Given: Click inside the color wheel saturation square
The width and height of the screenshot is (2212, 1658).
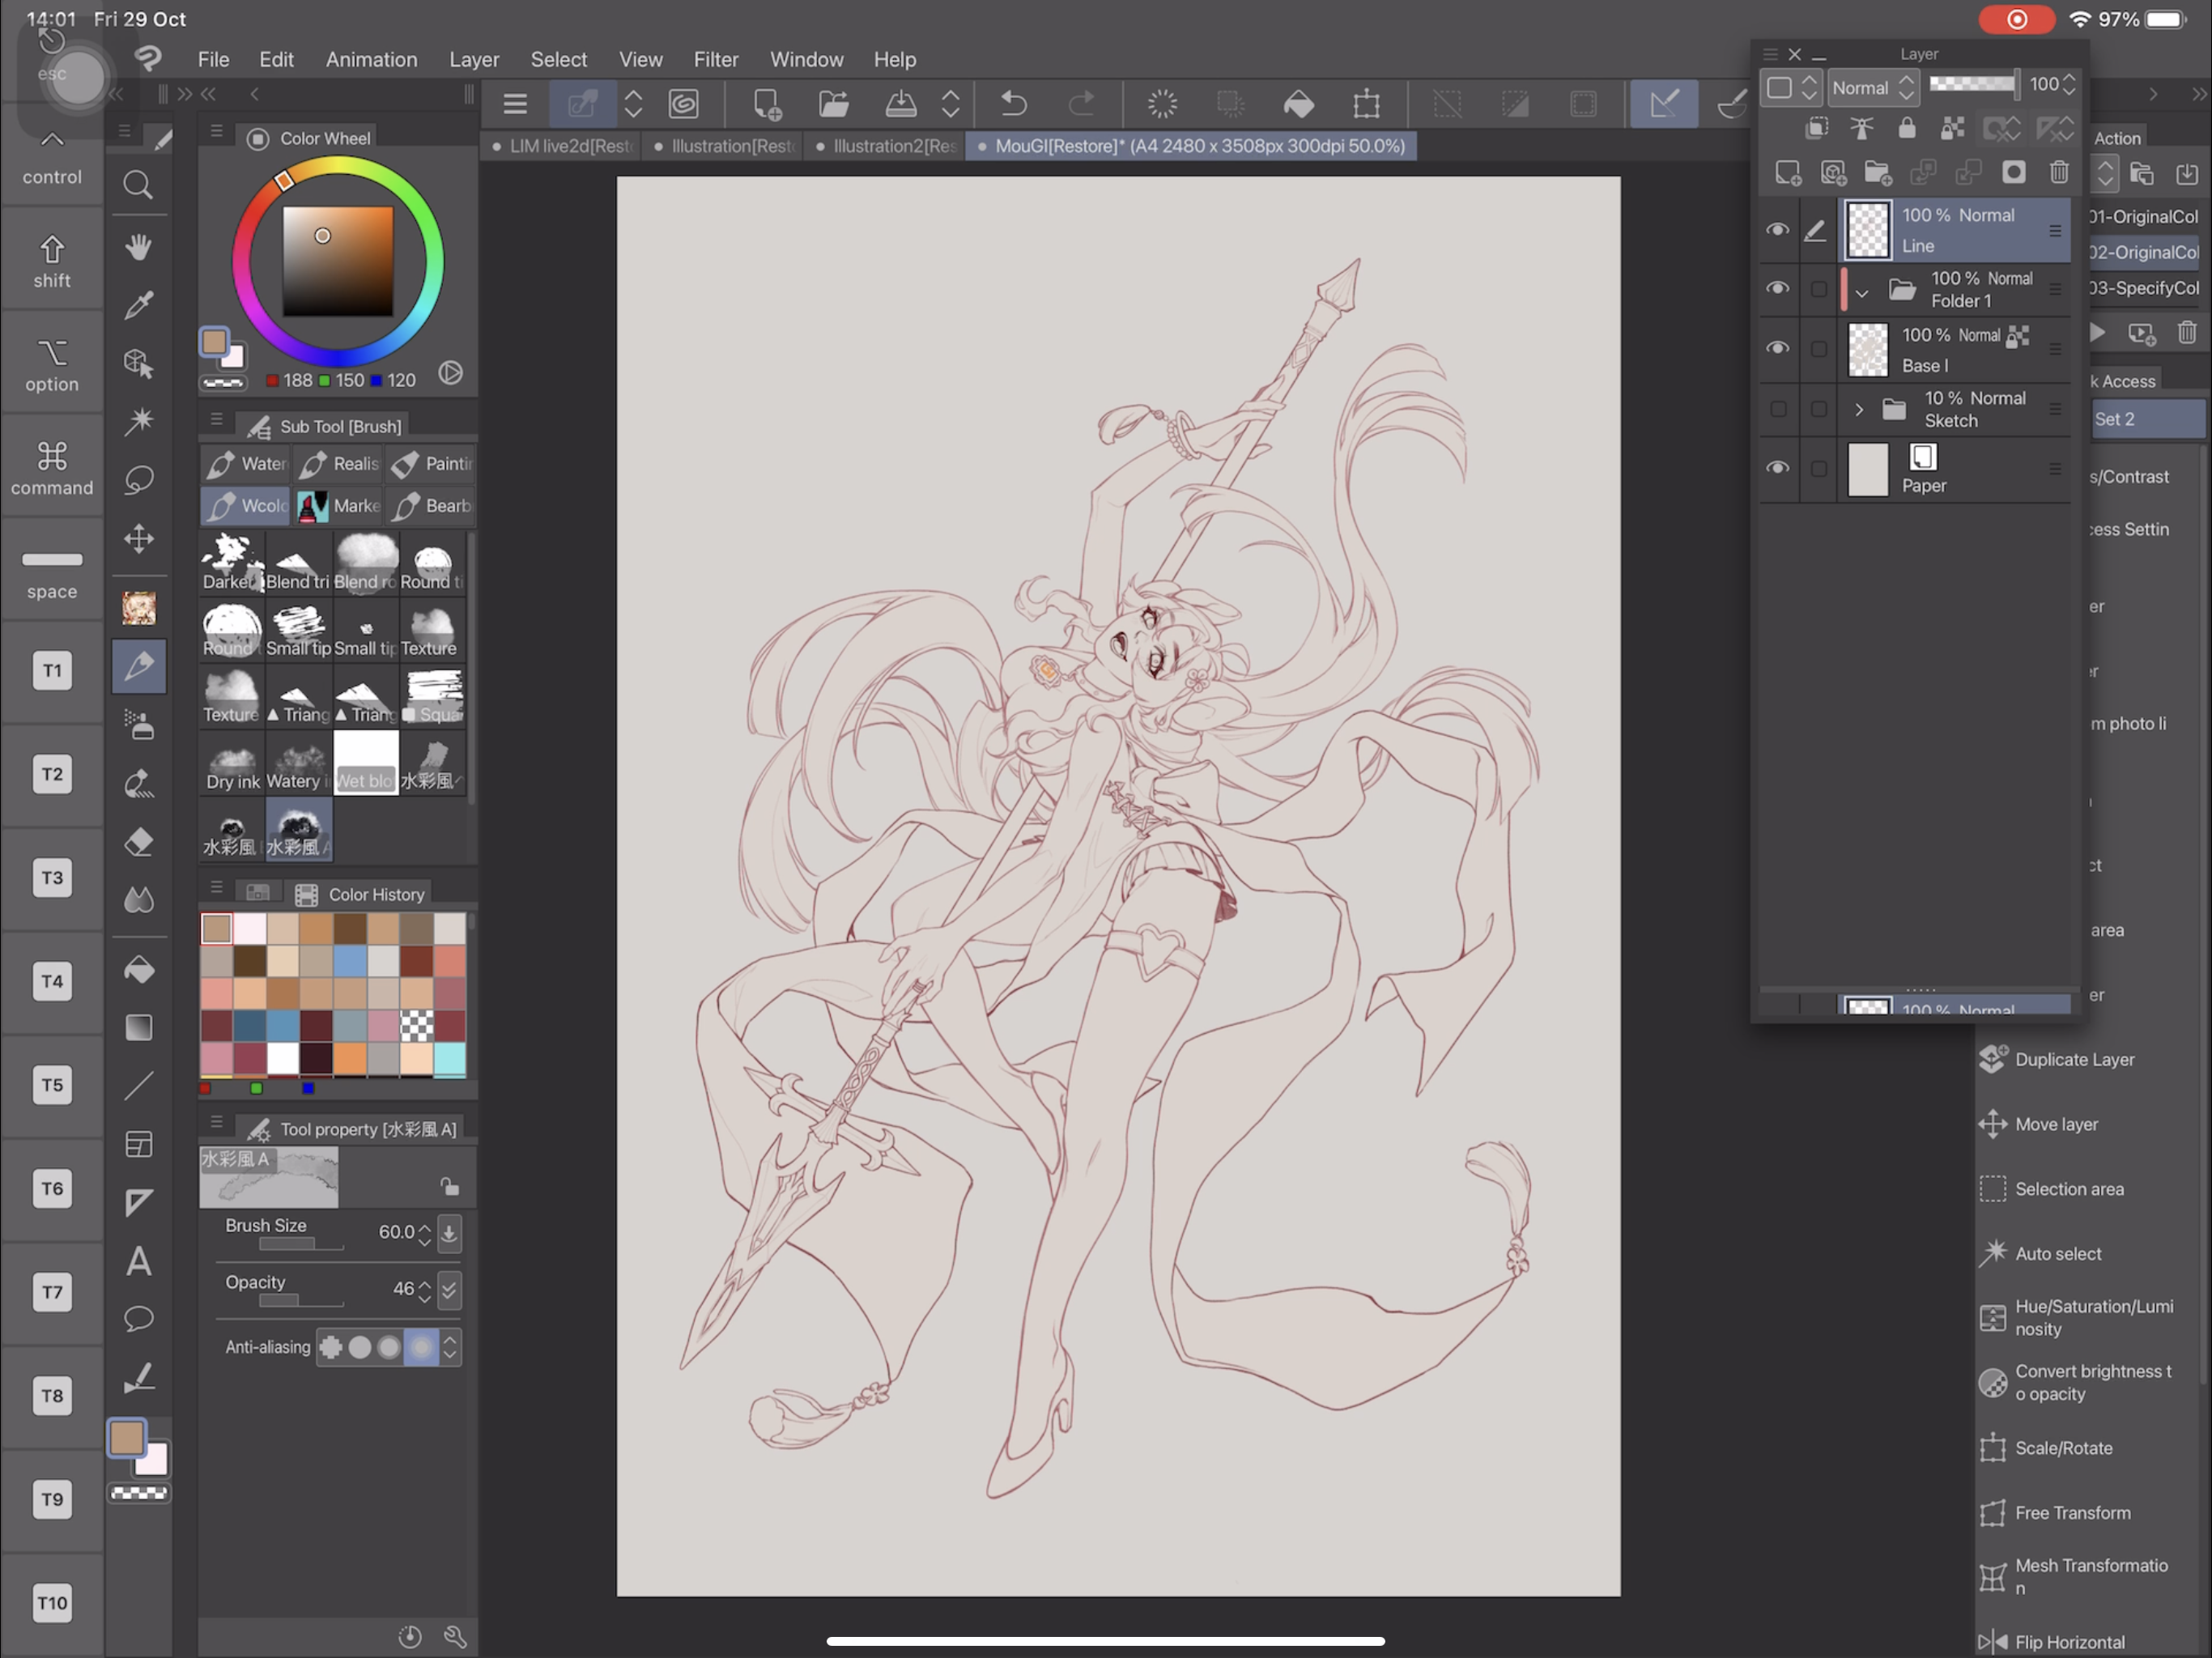Looking at the screenshot, I should pos(337,261).
